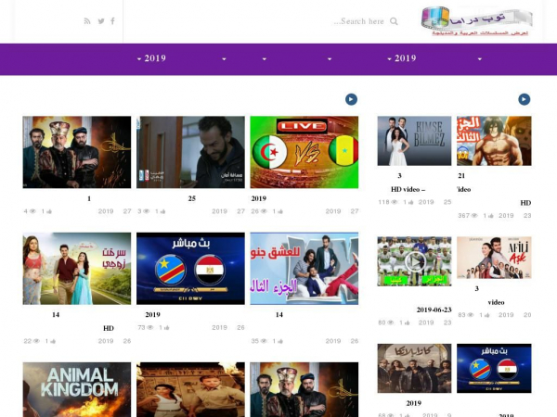Expand the right-side 2019 menu in purple bar
The image size is (557, 417).
pos(402,58)
